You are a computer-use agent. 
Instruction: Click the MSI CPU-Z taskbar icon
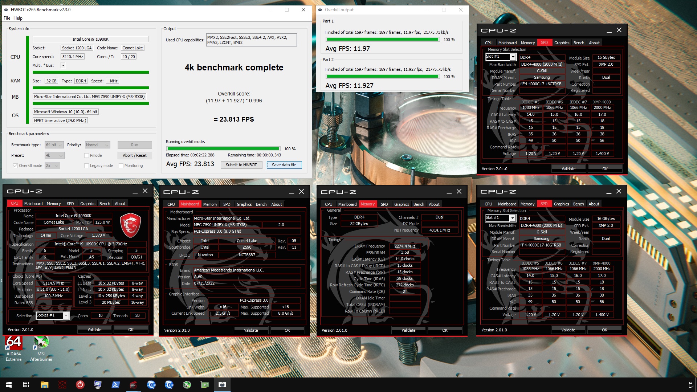pos(133,385)
